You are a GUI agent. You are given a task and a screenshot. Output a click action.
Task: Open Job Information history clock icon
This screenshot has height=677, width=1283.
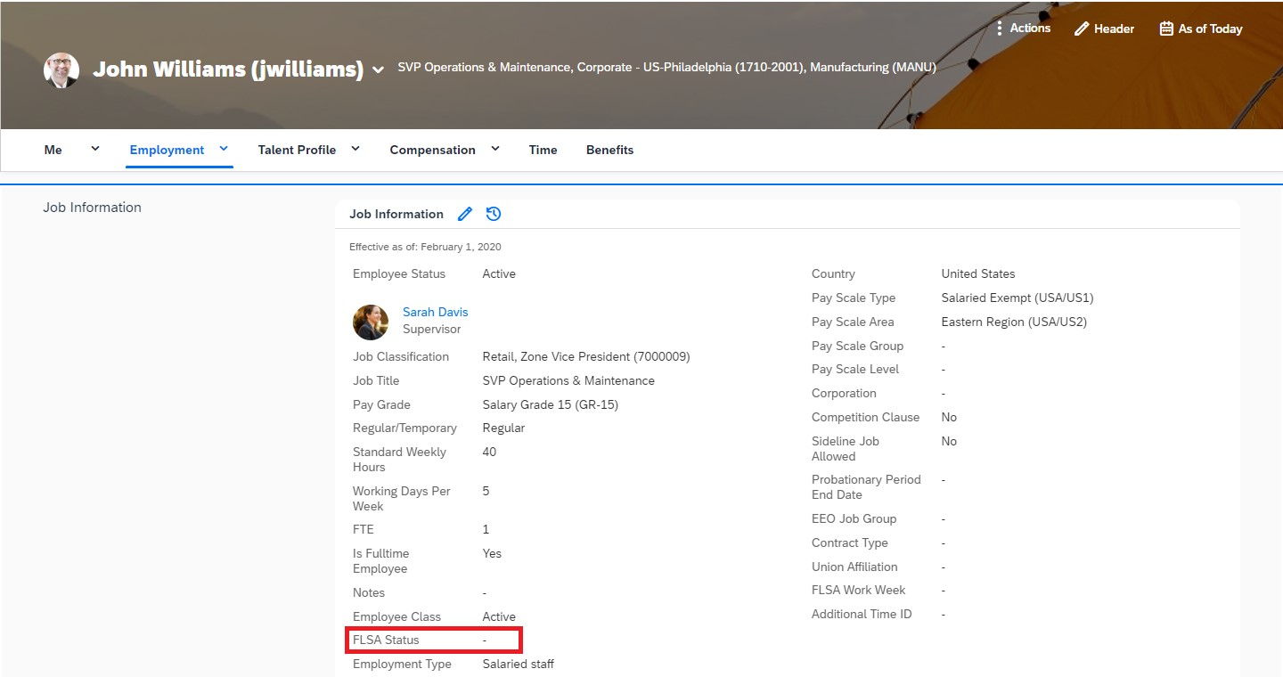(x=494, y=214)
